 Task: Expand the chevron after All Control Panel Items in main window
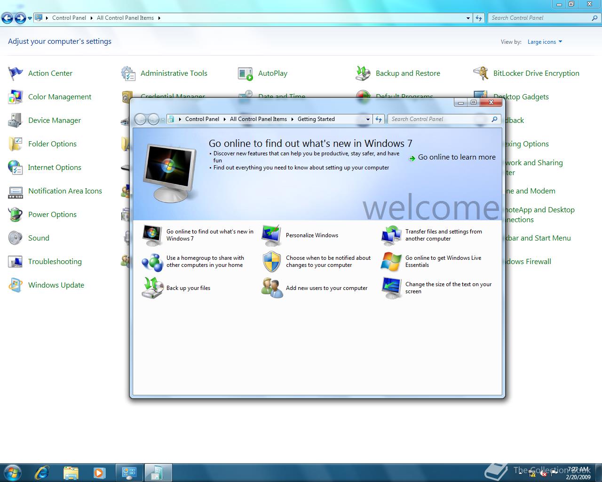(159, 18)
